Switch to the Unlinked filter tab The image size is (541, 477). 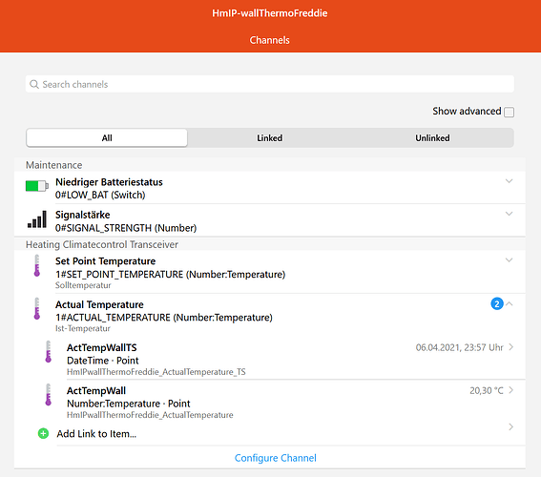[432, 138]
